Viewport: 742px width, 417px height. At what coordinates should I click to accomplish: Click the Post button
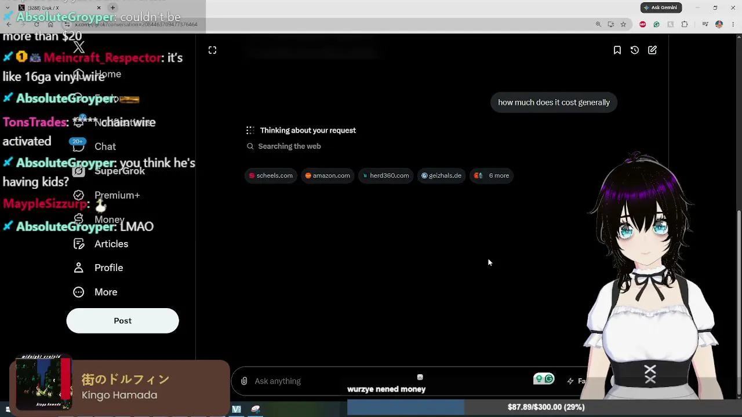click(122, 321)
